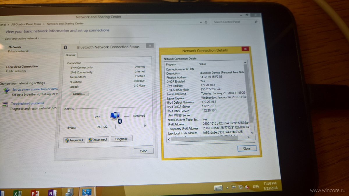Click the new connection setup icon

point(6,91)
